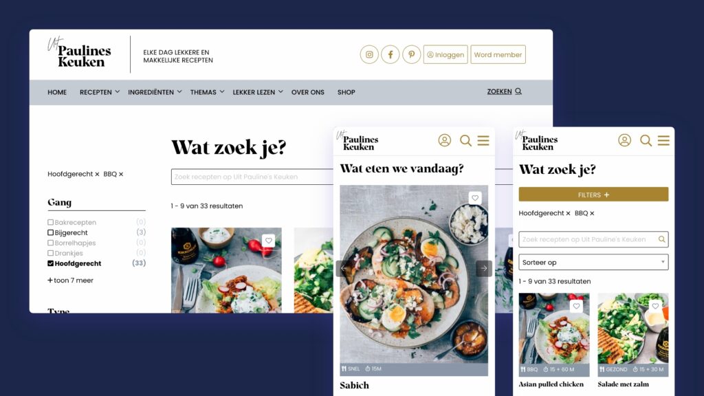Screen dimensions: 704x396
Task: Check the Bijgerecht checkbox
Action: coord(50,232)
